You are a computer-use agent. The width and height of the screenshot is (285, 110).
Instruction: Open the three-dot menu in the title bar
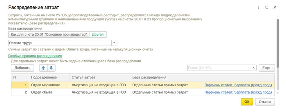click(x=259, y=7)
